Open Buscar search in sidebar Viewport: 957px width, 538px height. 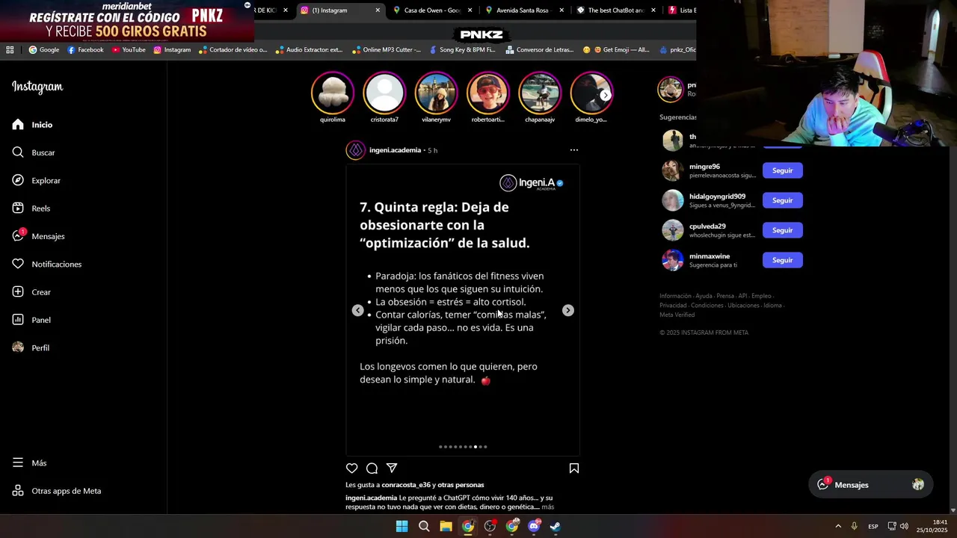[34, 152]
